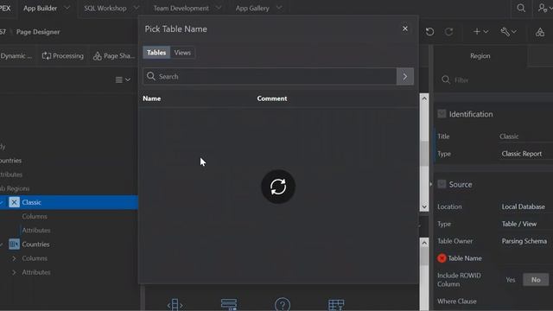The height and width of the screenshot is (311, 553).
Task: Open the App Builder menu
Action: (x=40, y=8)
